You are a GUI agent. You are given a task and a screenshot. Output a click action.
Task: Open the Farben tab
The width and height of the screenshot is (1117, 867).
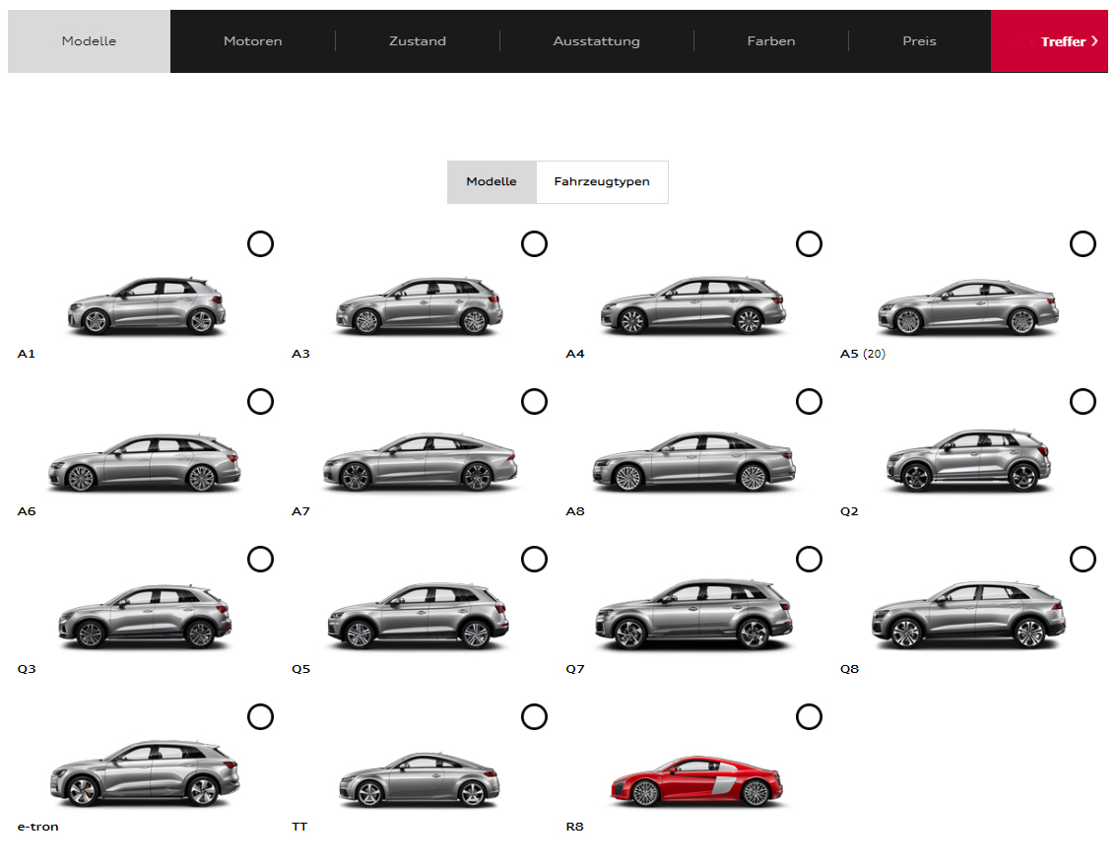point(771,41)
